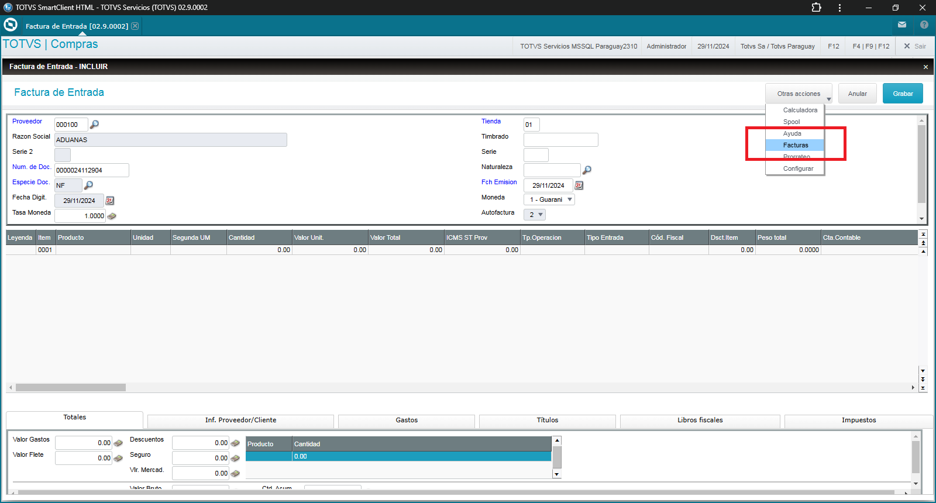Open the Especie Doc. search magnifier
936x503 pixels.
tap(88, 185)
